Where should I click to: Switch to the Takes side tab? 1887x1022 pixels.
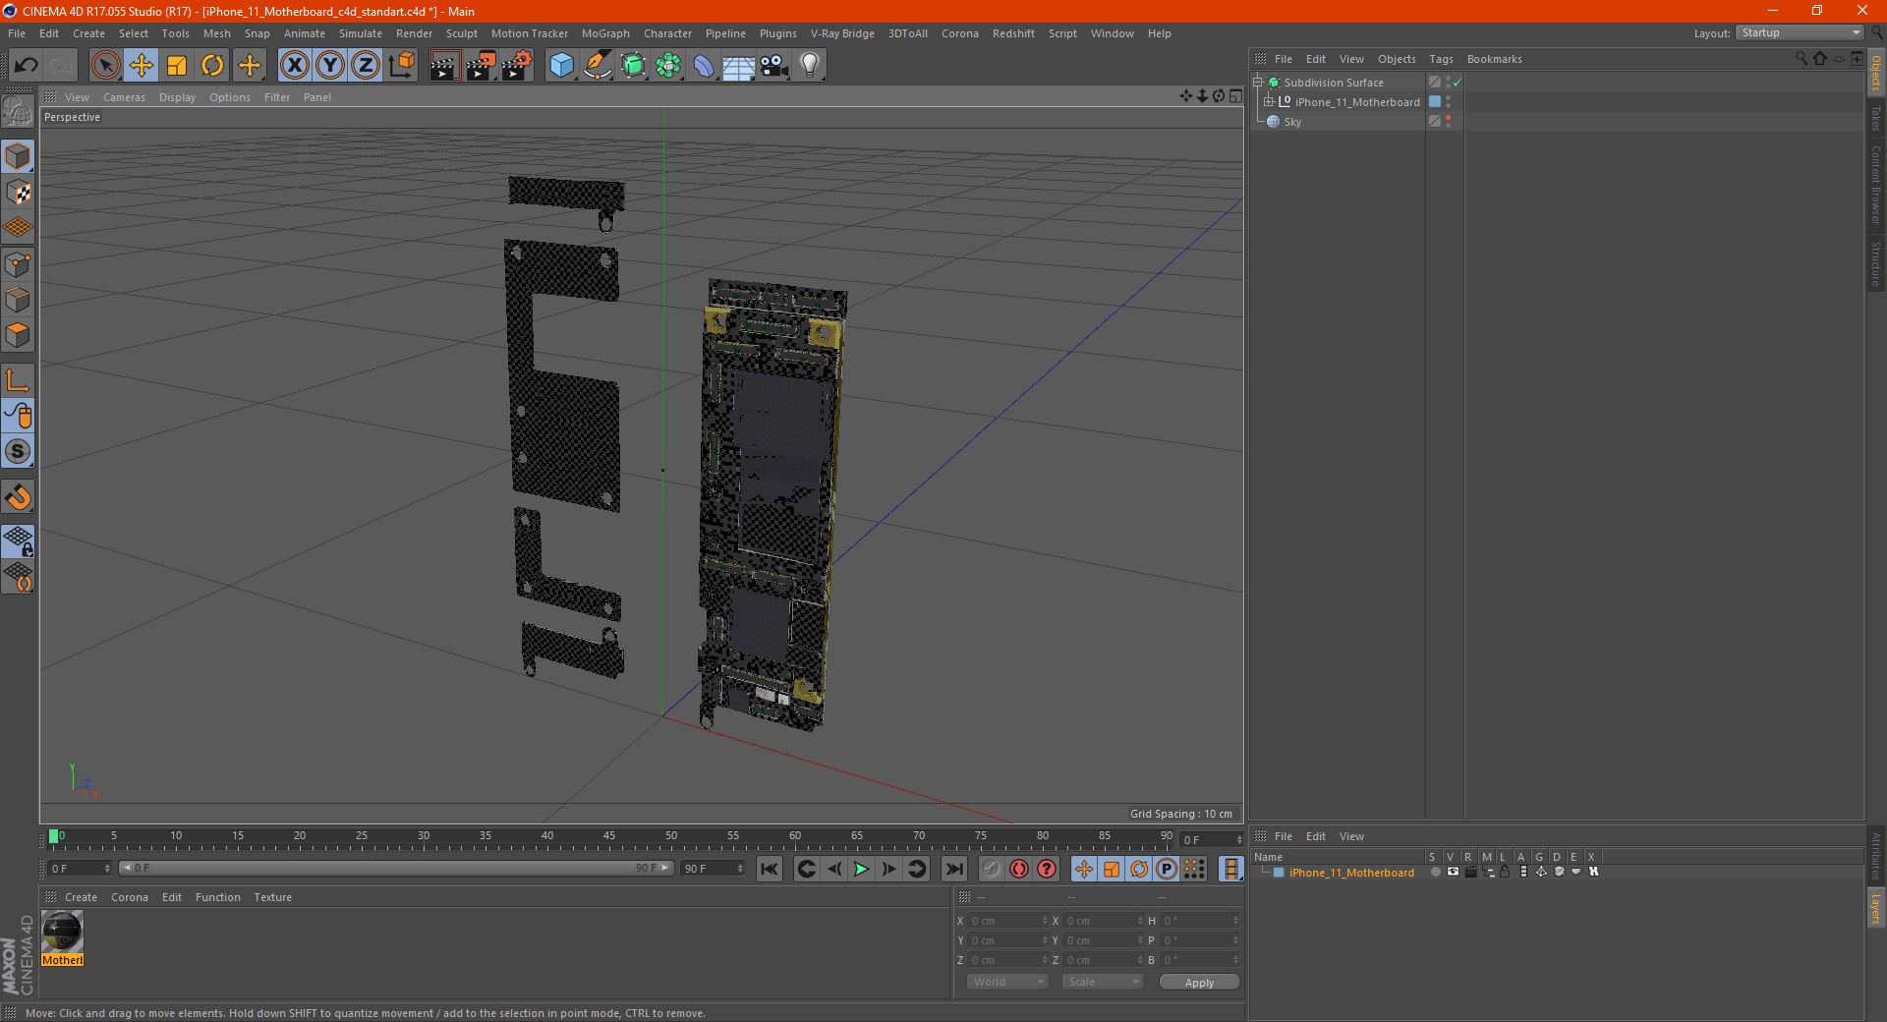(x=1876, y=119)
